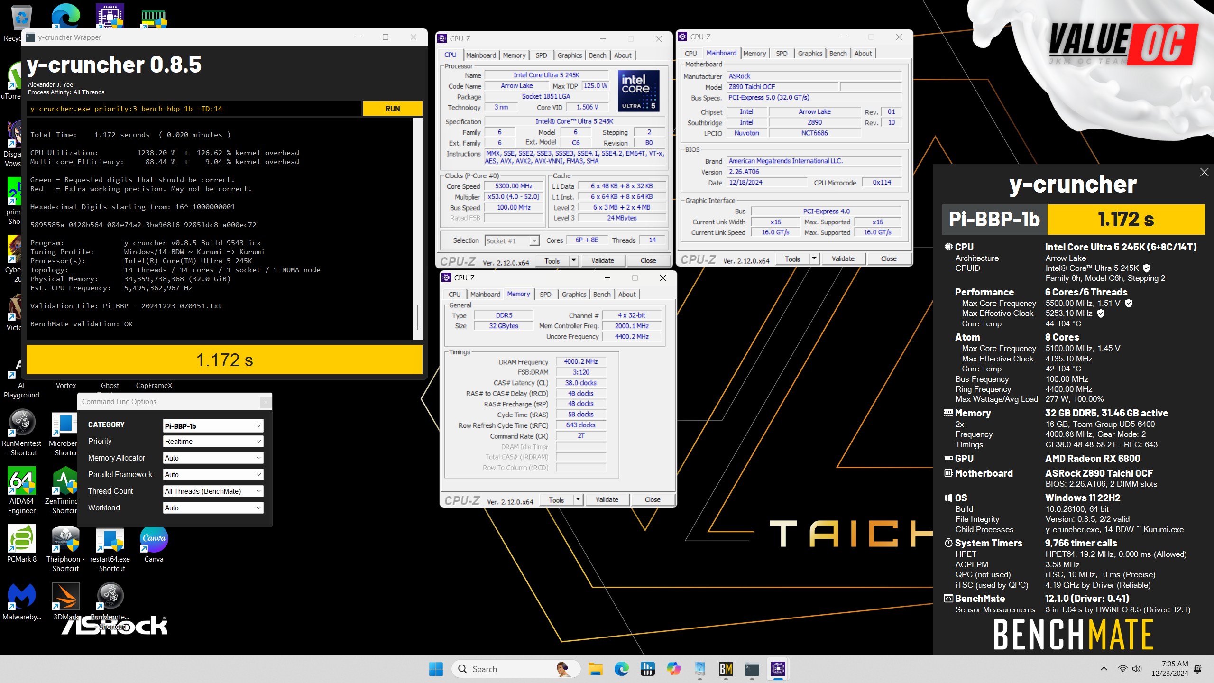The width and height of the screenshot is (1214, 683).
Task: Click Close in the CPU-Z Mainboard window
Action: coord(888,258)
